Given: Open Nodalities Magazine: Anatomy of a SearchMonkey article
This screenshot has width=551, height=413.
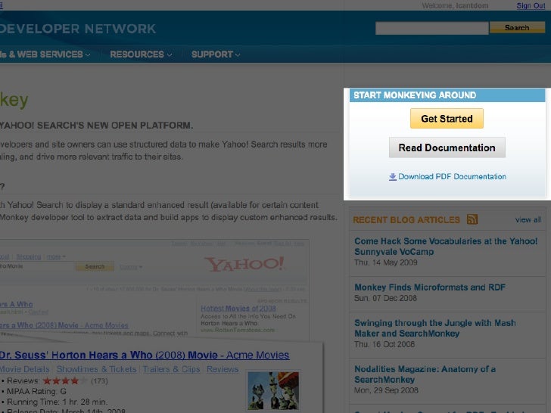Looking at the screenshot, I should (x=425, y=374).
